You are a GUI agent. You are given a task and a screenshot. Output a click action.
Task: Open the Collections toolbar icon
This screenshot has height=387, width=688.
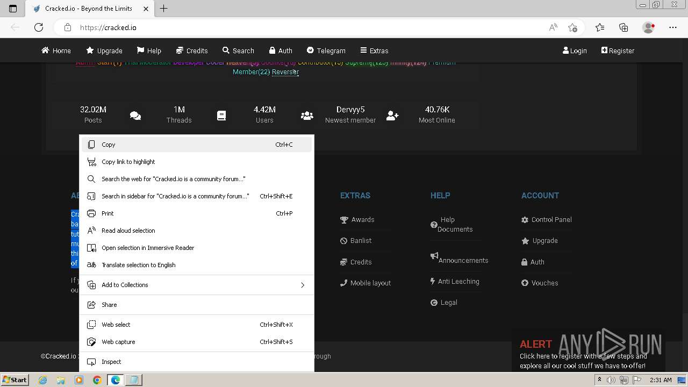click(623, 27)
